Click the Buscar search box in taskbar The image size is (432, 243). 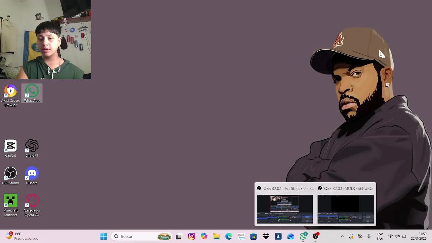(142, 236)
